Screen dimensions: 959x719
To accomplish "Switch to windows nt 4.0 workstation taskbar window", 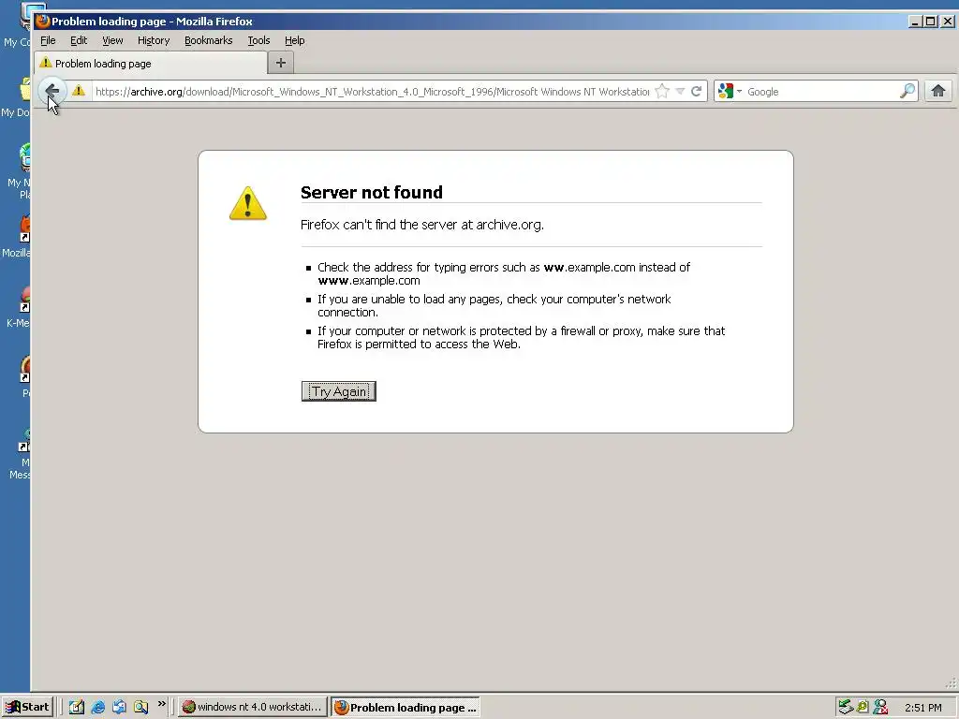I will coord(253,707).
